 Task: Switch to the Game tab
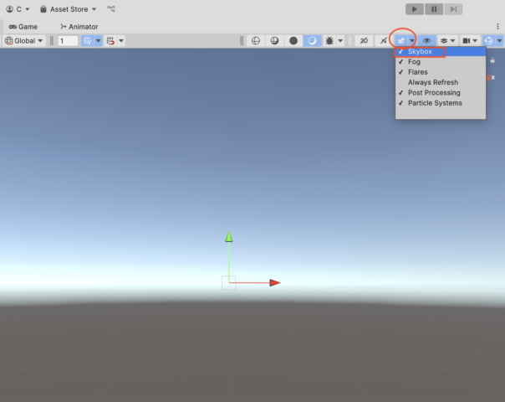click(23, 27)
